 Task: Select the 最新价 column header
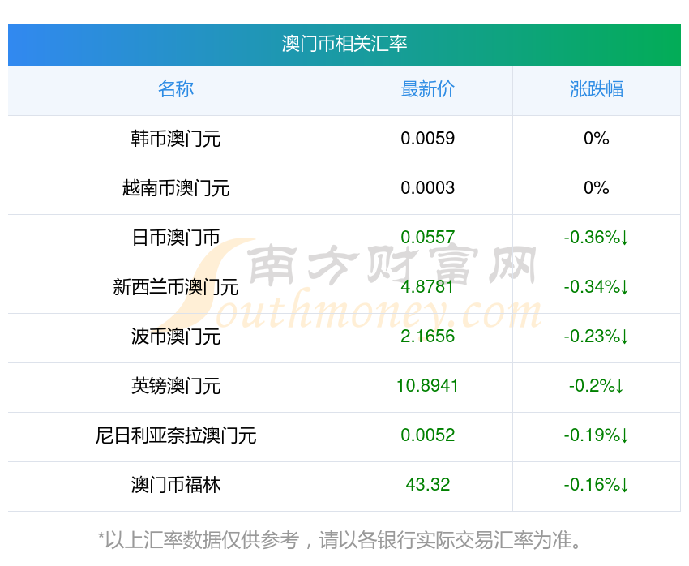point(427,89)
